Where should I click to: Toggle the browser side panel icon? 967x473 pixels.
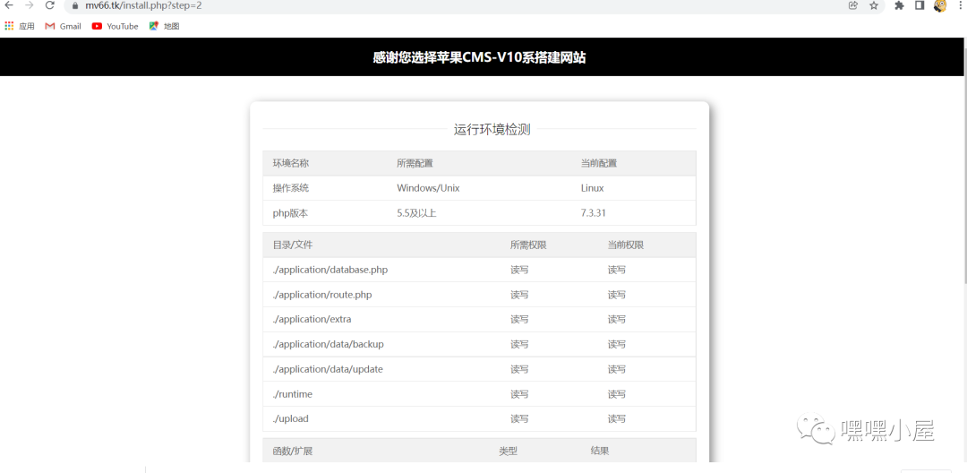pos(920,5)
